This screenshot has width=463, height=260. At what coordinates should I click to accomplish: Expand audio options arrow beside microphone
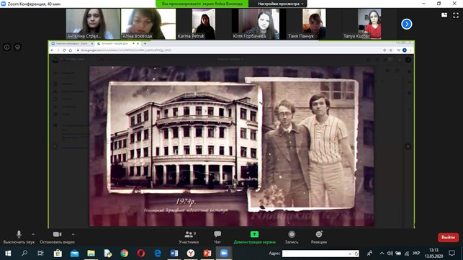[x=33, y=234]
